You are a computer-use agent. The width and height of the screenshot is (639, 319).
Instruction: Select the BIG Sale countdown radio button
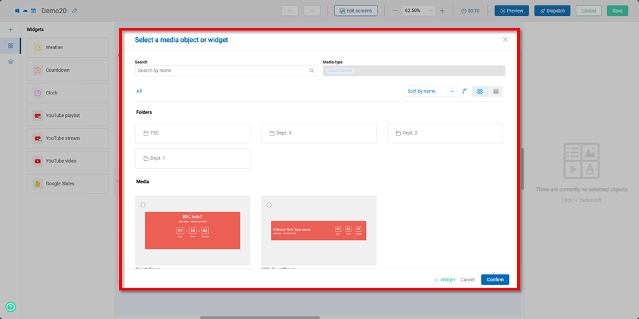tap(143, 205)
